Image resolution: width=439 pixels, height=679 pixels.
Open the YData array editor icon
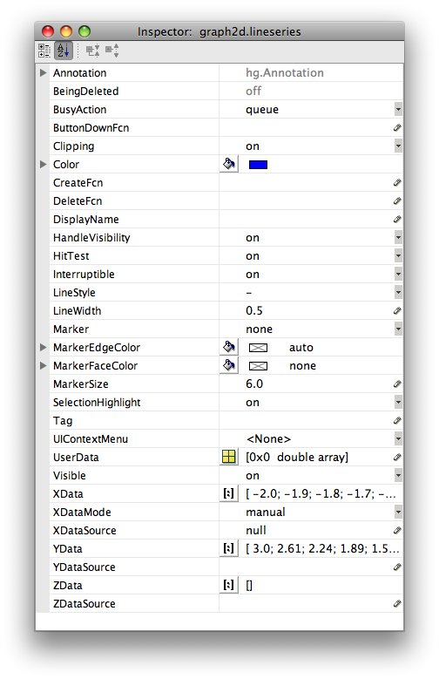tap(228, 548)
